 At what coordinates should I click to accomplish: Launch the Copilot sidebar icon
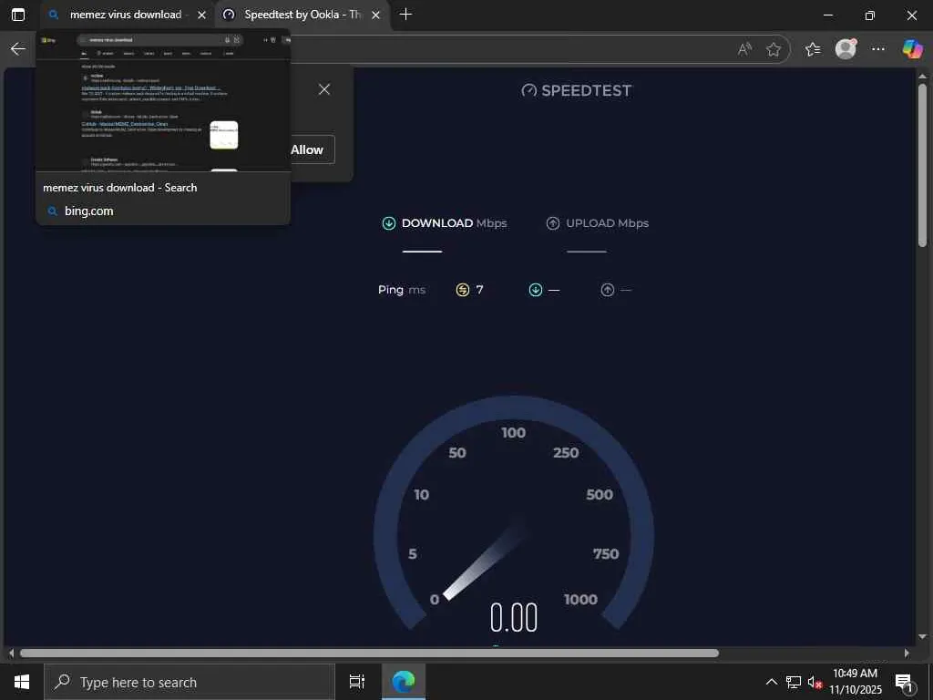[912, 49]
